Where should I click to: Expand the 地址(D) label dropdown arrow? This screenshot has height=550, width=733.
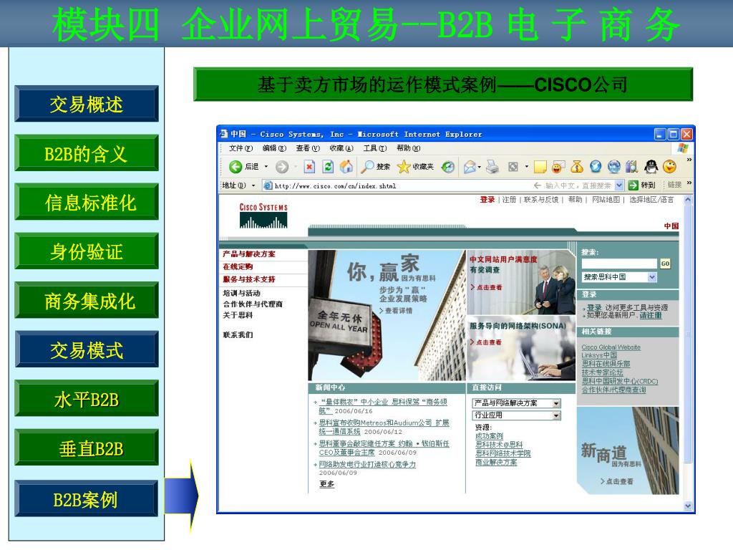pos(253,185)
